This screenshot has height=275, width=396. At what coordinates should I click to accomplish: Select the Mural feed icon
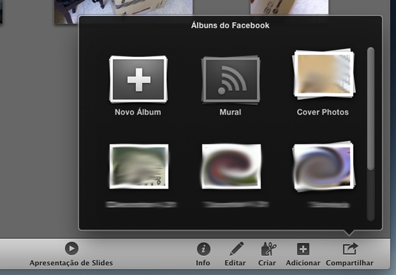231,80
